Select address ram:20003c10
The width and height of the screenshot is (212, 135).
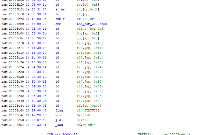13,43
